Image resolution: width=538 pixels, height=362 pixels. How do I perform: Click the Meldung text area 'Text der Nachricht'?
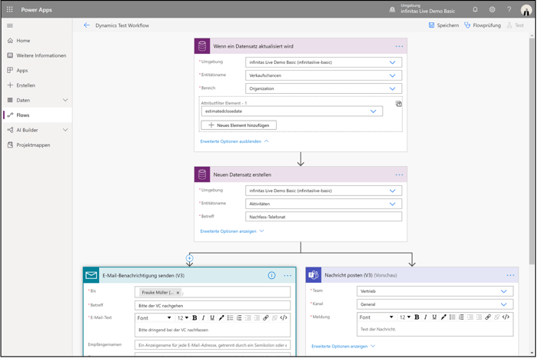[x=435, y=330]
